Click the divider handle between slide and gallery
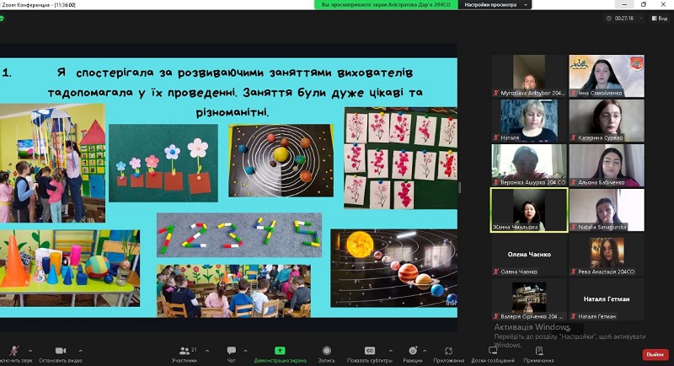This screenshot has height=366, width=674. pos(460,187)
